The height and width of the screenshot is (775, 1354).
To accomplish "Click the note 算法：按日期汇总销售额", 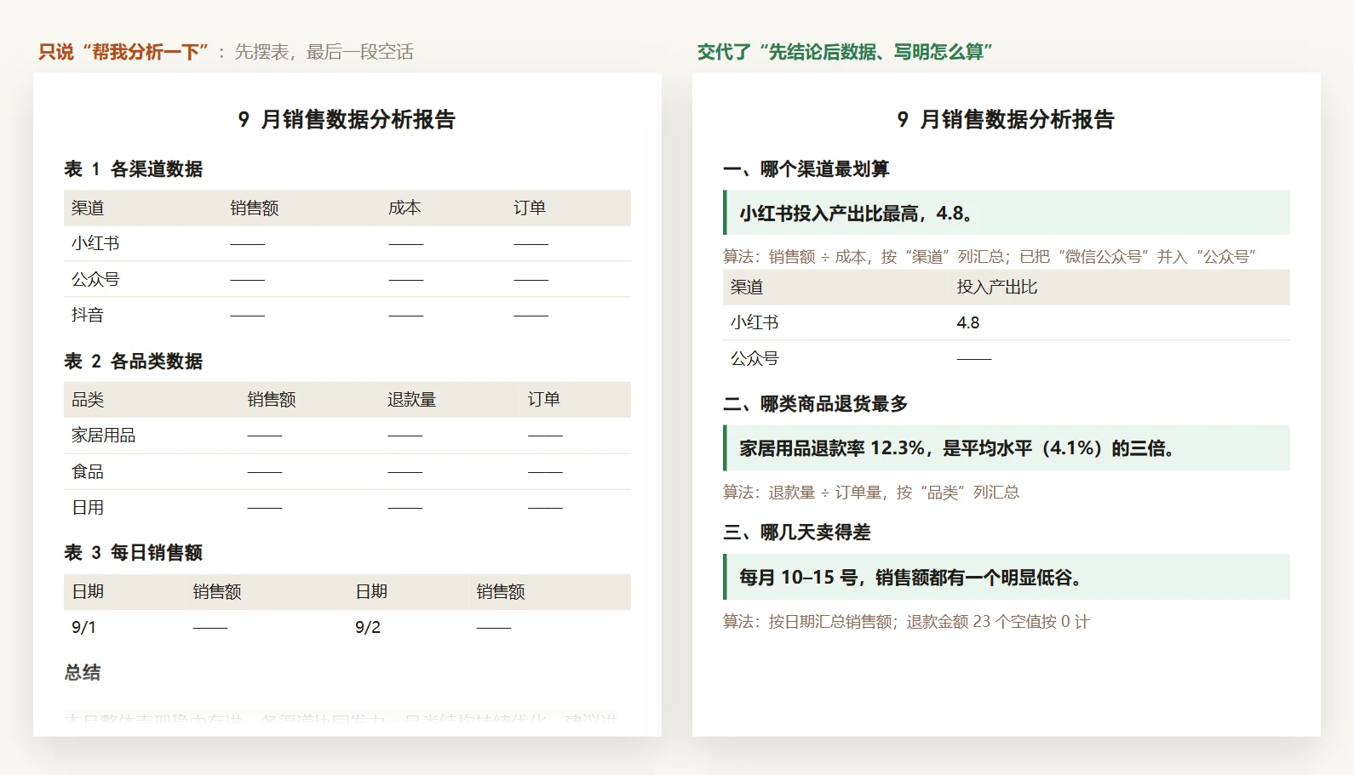I will (906, 622).
